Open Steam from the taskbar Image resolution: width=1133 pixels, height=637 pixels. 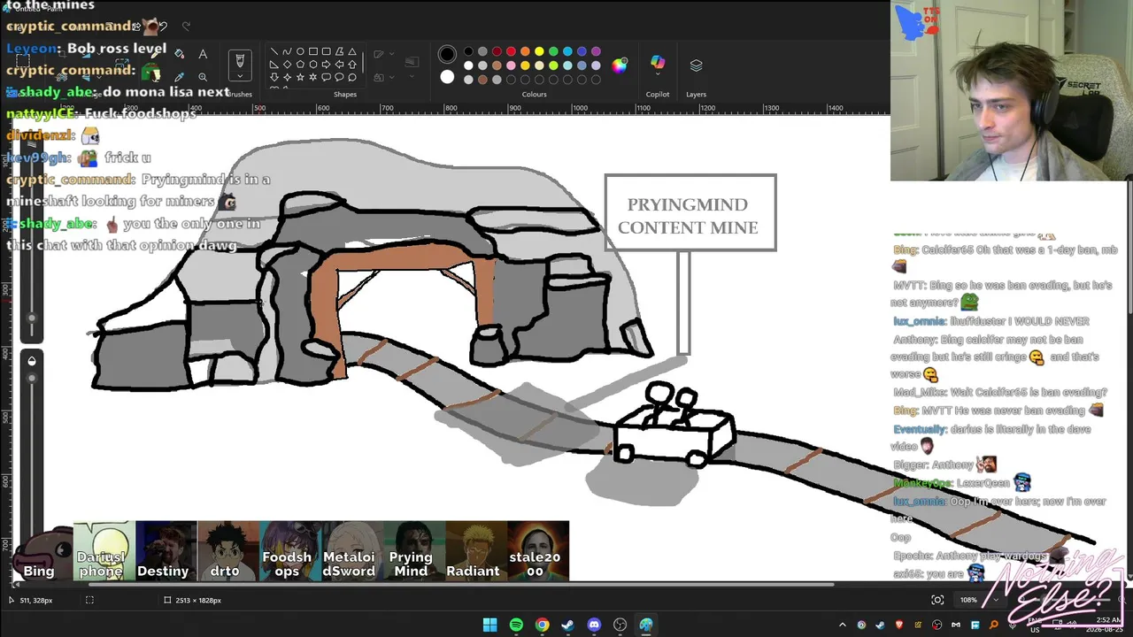[567, 625]
